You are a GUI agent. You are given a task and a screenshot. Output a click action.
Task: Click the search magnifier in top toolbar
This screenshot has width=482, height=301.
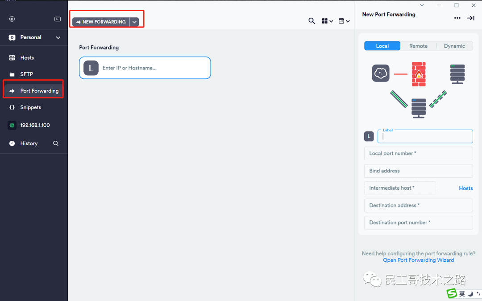312,21
